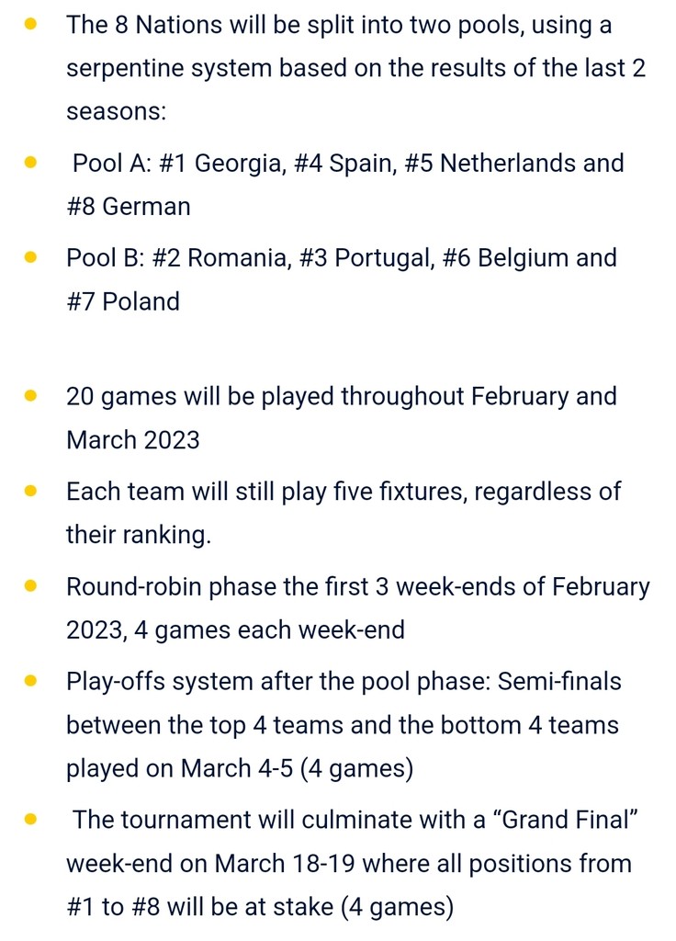Click the bullet beside 'Round-robin phase'
The image size is (676, 941).
click(x=30, y=585)
